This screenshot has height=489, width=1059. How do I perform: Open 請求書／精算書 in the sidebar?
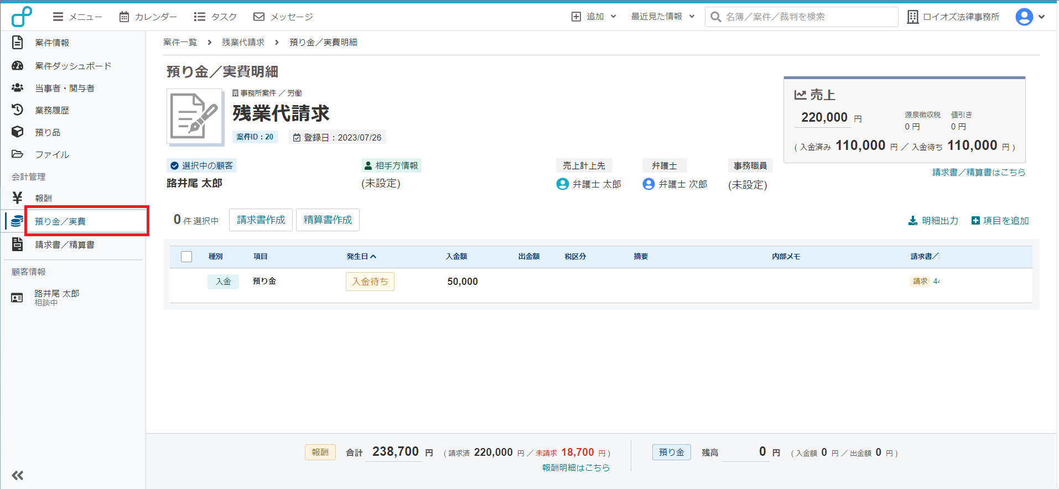pyautogui.click(x=65, y=245)
